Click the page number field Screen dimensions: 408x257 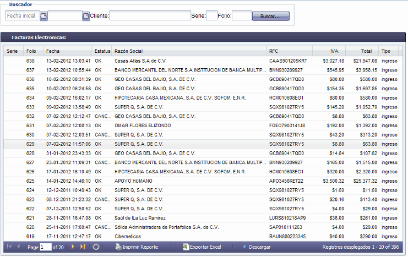[46, 247]
